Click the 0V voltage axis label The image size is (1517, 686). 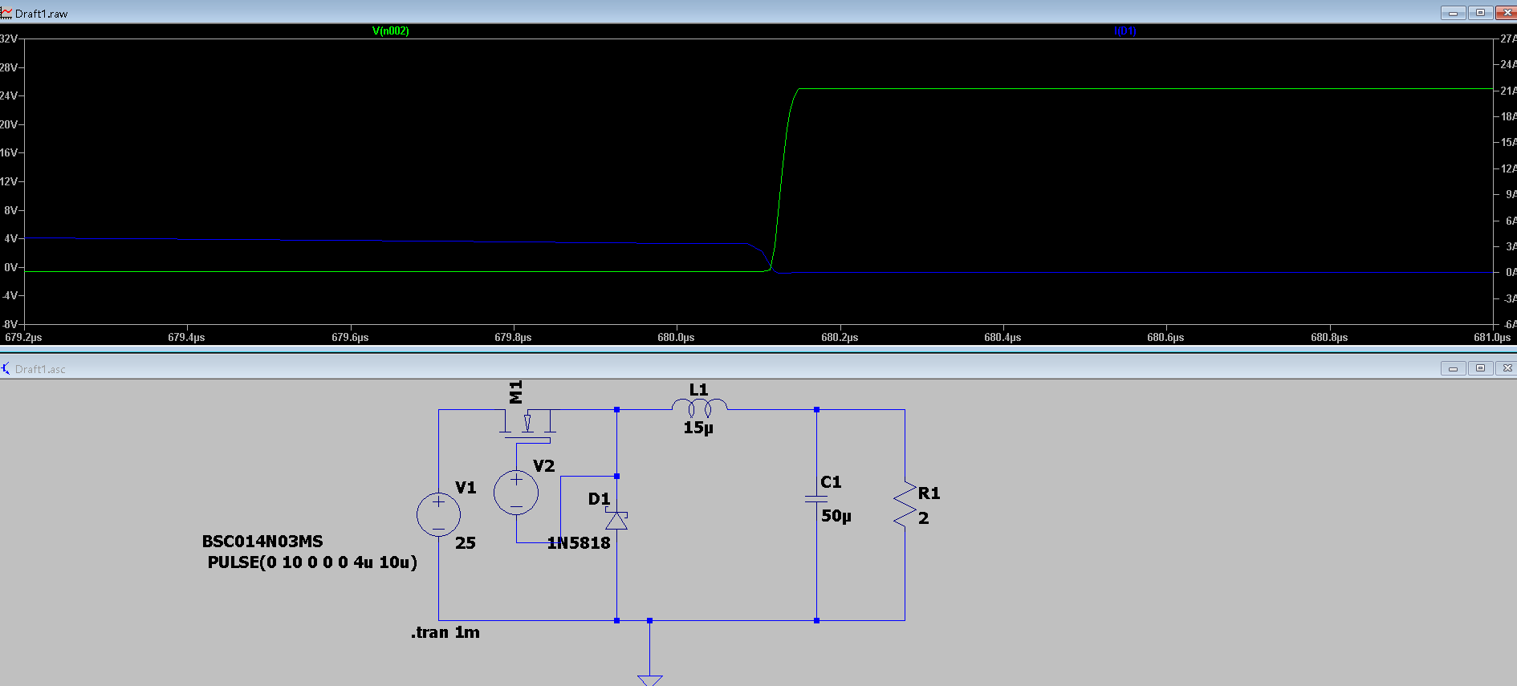coord(10,268)
